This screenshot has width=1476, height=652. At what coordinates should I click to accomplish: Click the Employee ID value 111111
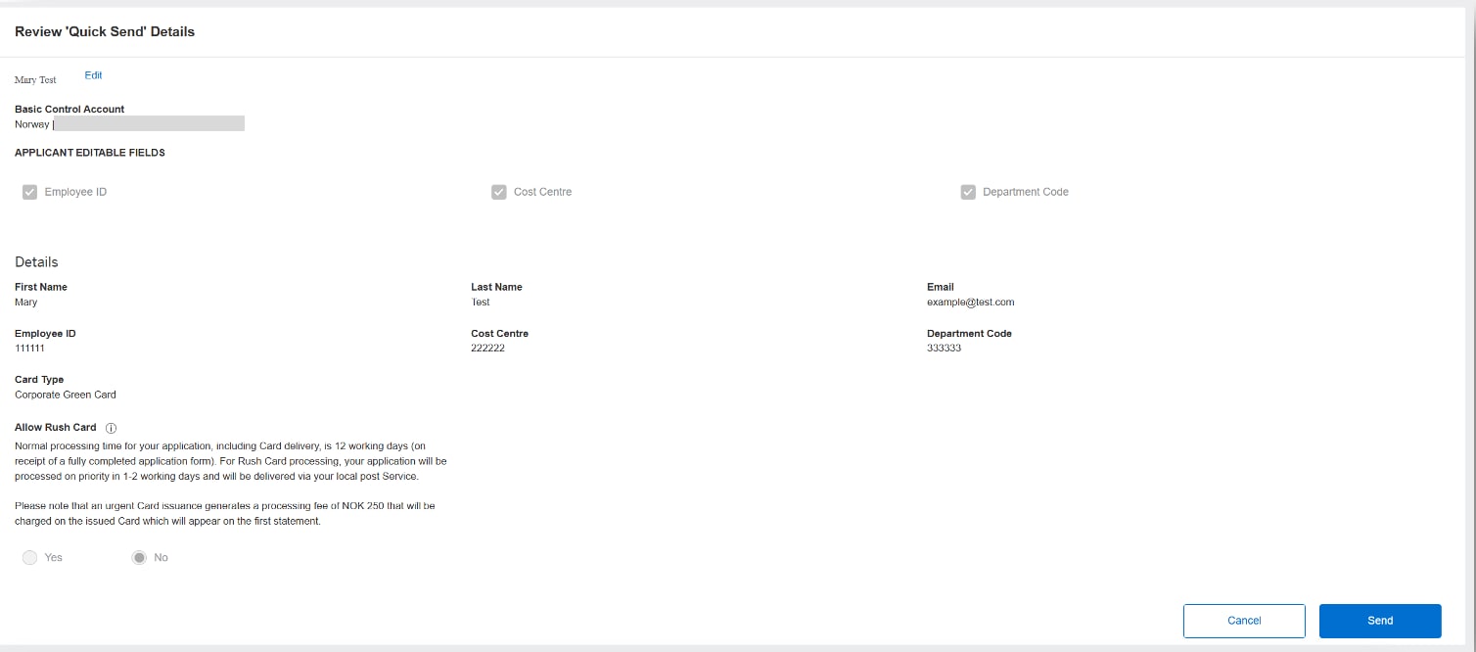tap(29, 349)
